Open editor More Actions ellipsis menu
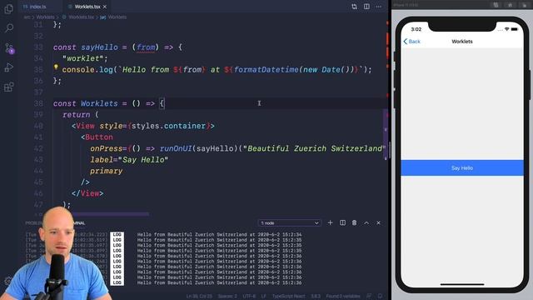 [x=379, y=7]
